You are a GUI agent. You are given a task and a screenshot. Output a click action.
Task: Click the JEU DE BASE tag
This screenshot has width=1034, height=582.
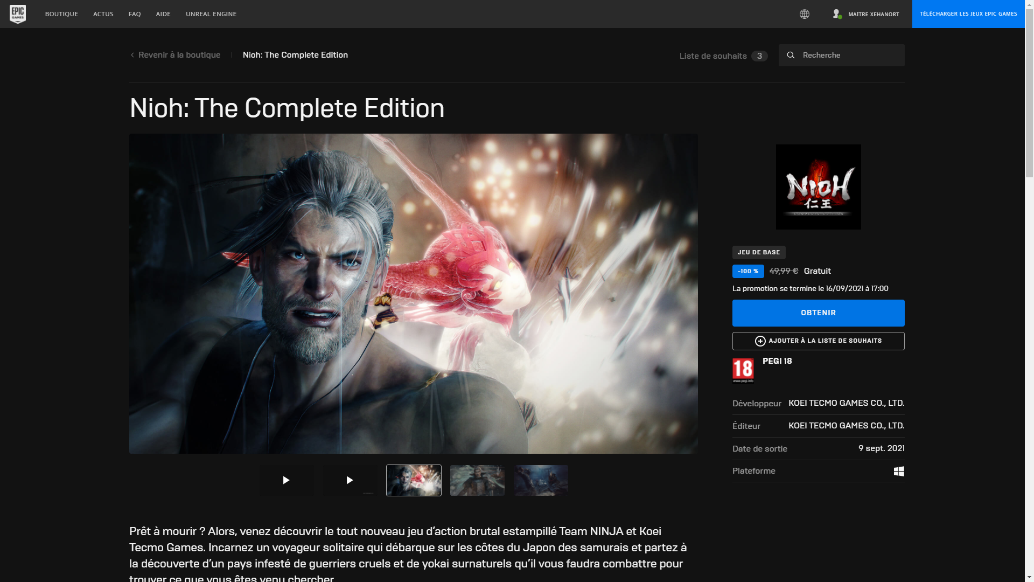[759, 252]
